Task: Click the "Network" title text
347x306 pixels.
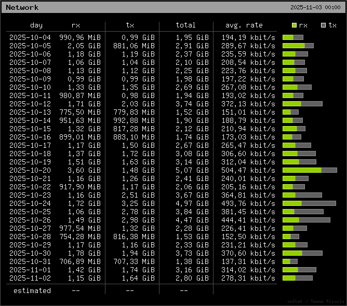Action: (x=22, y=7)
